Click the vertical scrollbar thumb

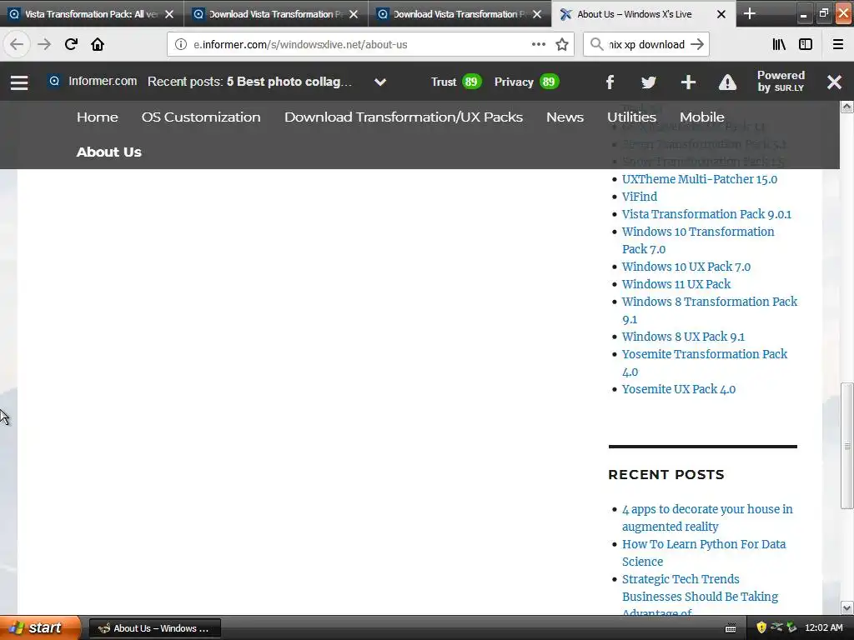point(846,447)
